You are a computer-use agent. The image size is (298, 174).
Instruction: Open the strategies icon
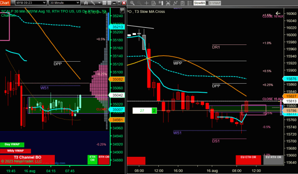point(183,3)
